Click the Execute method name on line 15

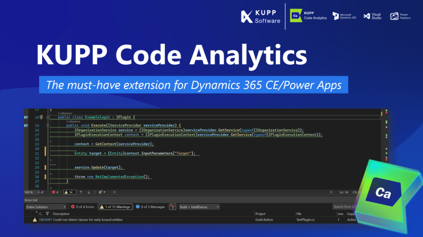pos(98,125)
